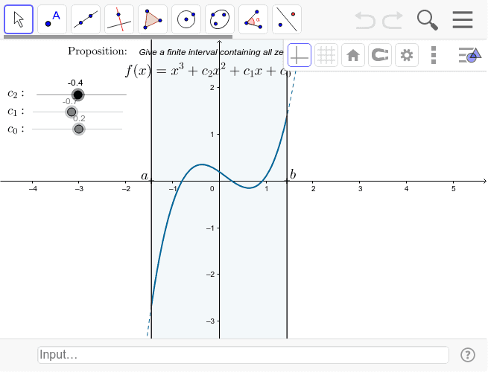Click the home standard view button

coord(353,55)
